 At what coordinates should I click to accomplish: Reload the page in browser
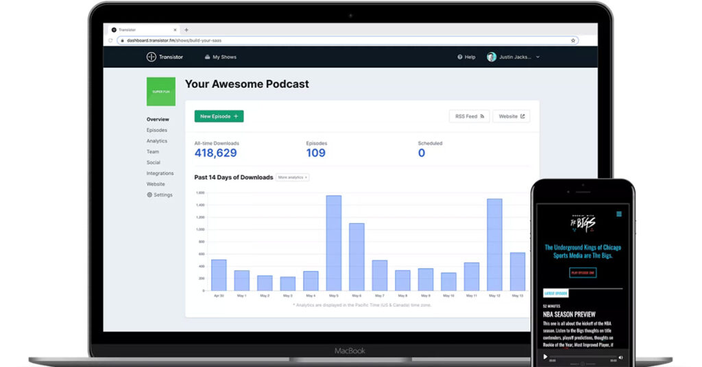coord(110,40)
